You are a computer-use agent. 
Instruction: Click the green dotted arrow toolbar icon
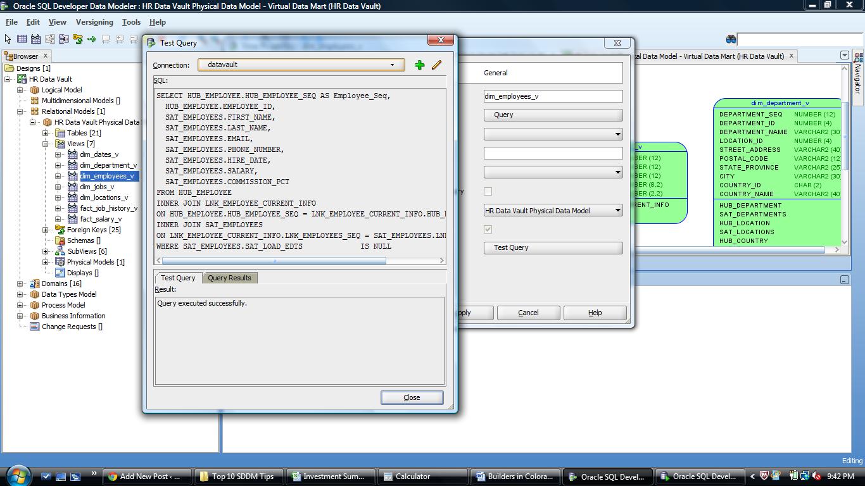92,39
